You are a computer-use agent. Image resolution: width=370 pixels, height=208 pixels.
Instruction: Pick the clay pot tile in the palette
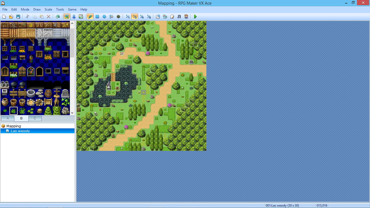pos(5,102)
